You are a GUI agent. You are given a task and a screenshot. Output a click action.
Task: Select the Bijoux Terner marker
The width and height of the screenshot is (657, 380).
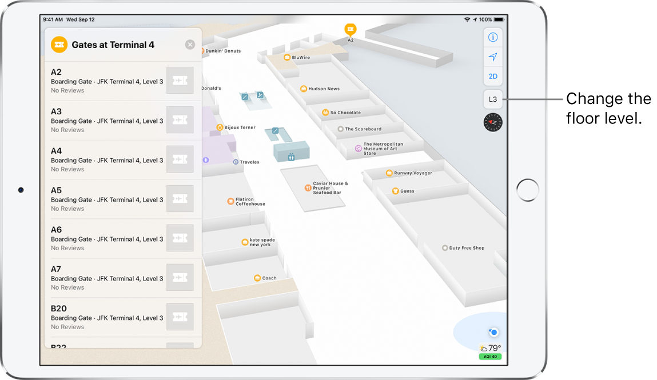tap(220, 127)
